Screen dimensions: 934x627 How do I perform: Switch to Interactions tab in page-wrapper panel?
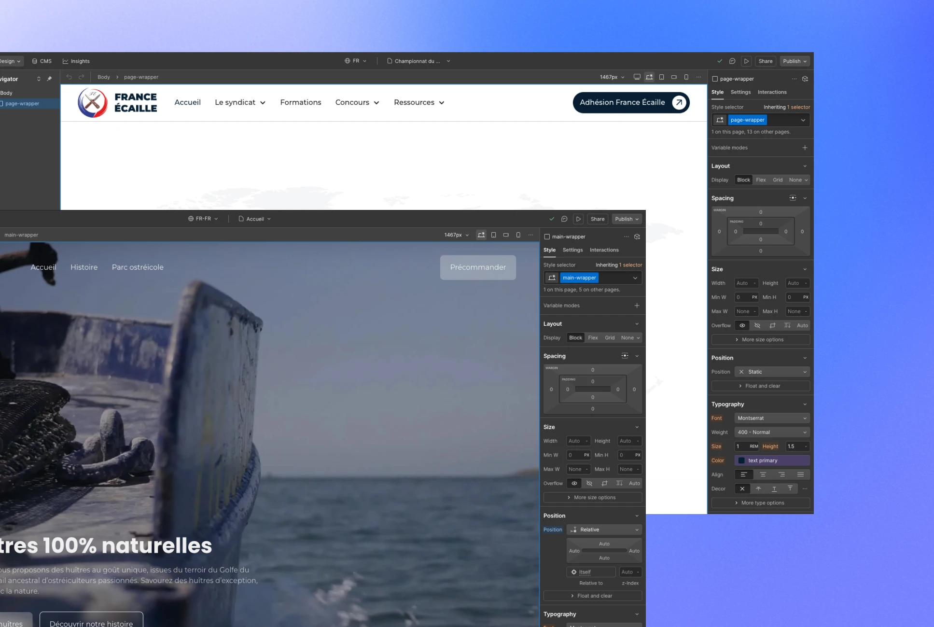[x=772, y=92]
